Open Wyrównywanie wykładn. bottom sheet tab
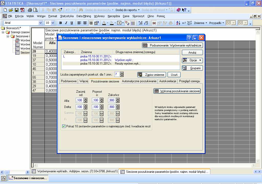This screenshot has width=262, height=184. click(75, 171)
